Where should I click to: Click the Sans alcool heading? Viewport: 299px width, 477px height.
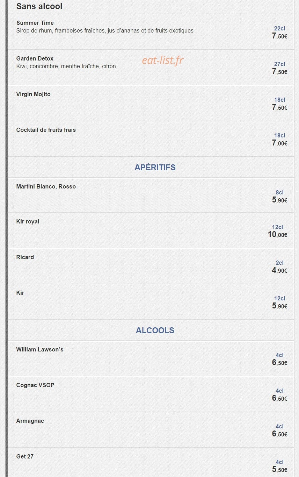tap(39, 6)
